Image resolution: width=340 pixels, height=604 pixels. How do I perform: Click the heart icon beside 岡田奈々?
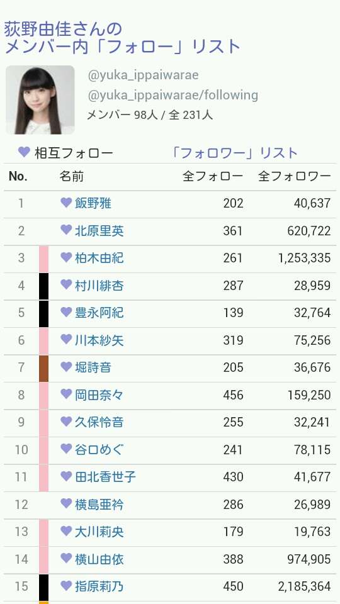click(66, 394)
